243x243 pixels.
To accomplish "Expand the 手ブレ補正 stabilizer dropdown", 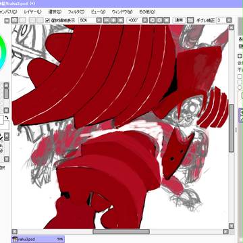I will click(x=229, y=20).
